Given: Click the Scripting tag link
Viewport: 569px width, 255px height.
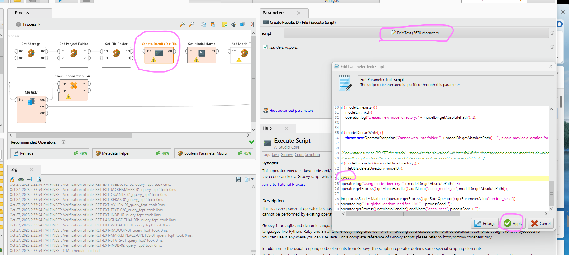Looking at the screenshot, I should pyautogui.click(x=312, y=155).
